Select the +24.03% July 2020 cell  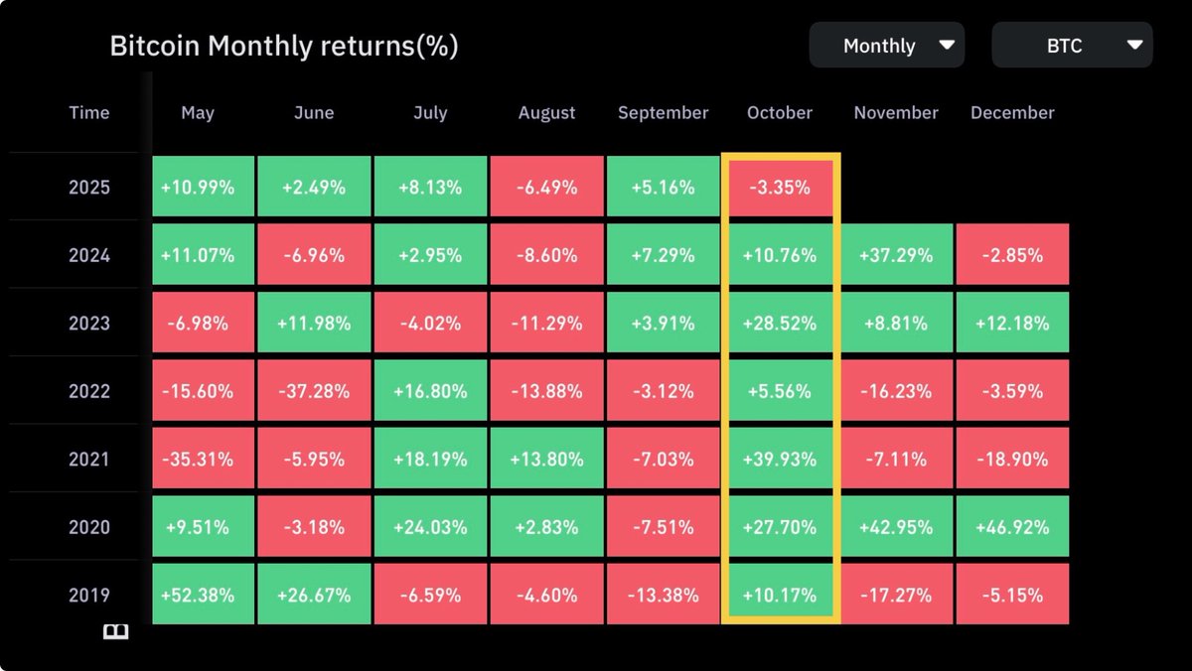click(x=430, y=527)
